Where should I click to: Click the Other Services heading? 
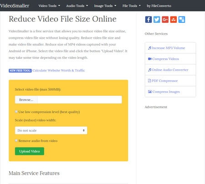pos(156,34)
